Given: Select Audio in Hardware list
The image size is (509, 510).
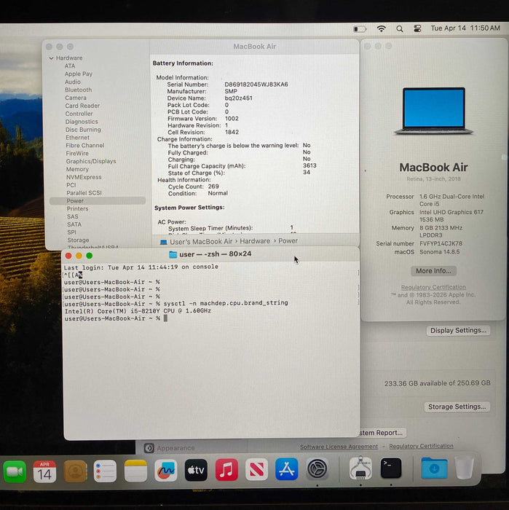Looking at the screenshot, I should point(73,82).
